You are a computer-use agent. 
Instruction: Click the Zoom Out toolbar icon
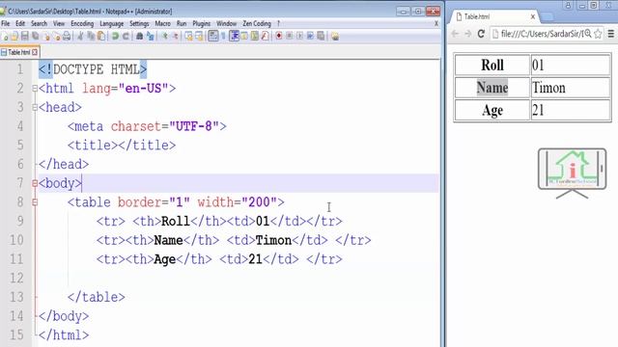click(176, 37)
